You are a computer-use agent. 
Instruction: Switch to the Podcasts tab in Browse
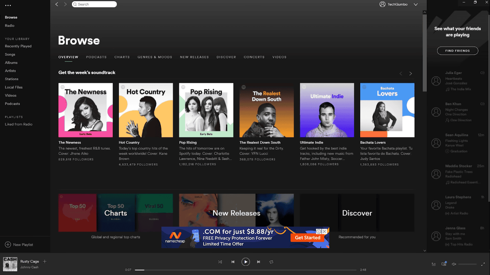tap(96, 57)
